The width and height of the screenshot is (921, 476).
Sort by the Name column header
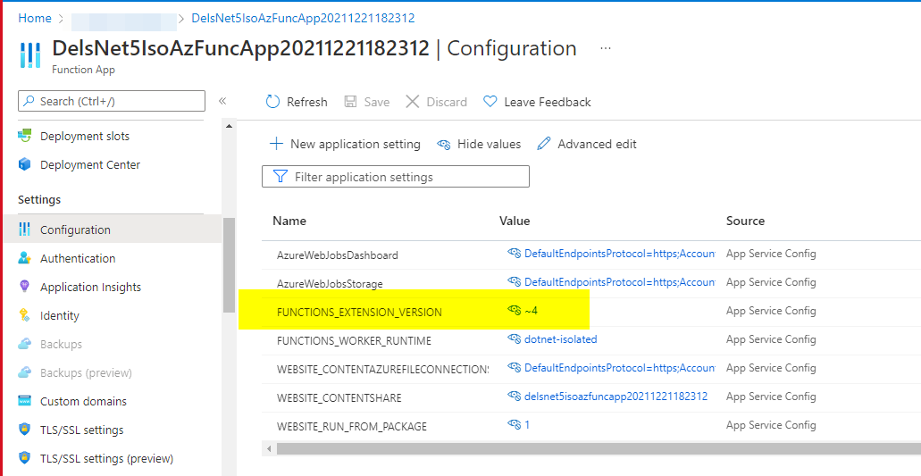click(289, 221)
